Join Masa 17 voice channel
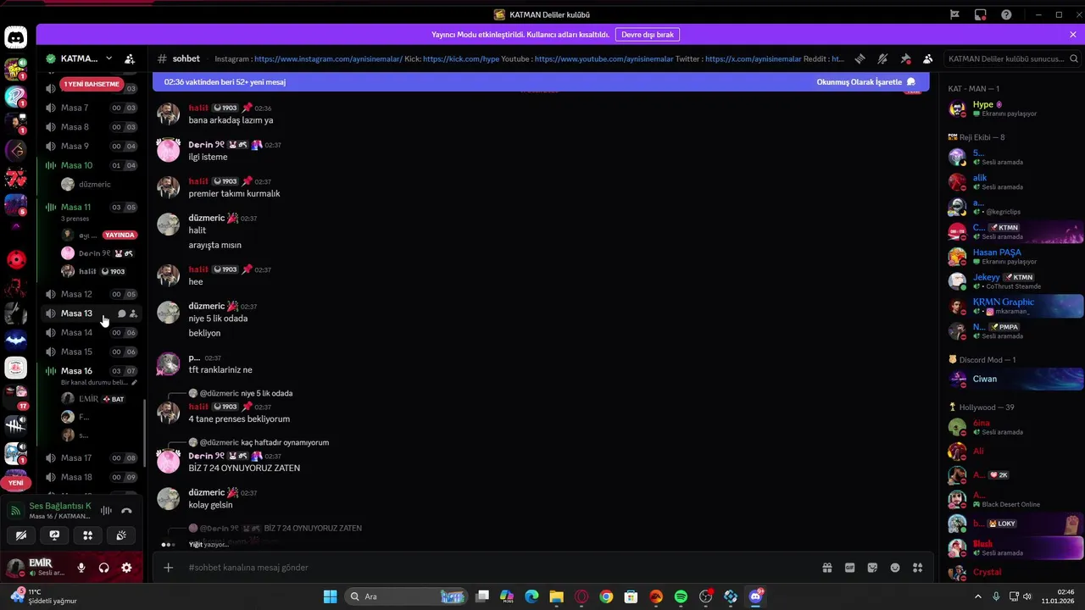The height and width of the screenshot is (610, 1085). point(91,458)
